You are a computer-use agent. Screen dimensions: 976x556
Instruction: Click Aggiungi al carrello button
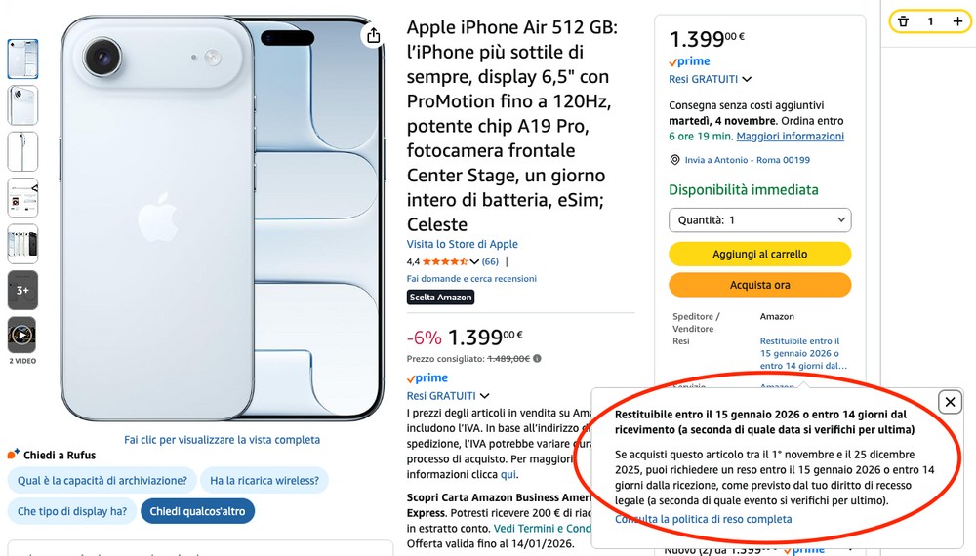759,254
